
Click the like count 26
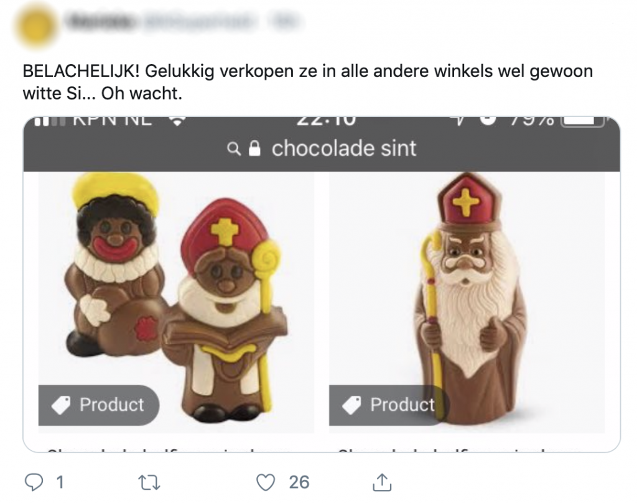pyautogui.click(x=299, y=481)
